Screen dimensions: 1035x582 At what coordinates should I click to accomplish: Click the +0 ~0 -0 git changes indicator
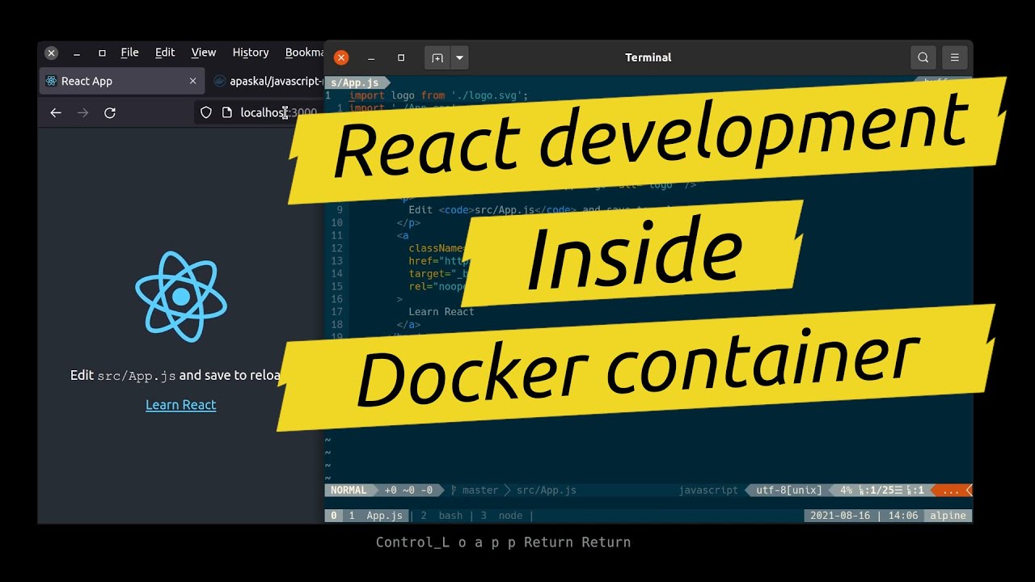coord(408,490)
